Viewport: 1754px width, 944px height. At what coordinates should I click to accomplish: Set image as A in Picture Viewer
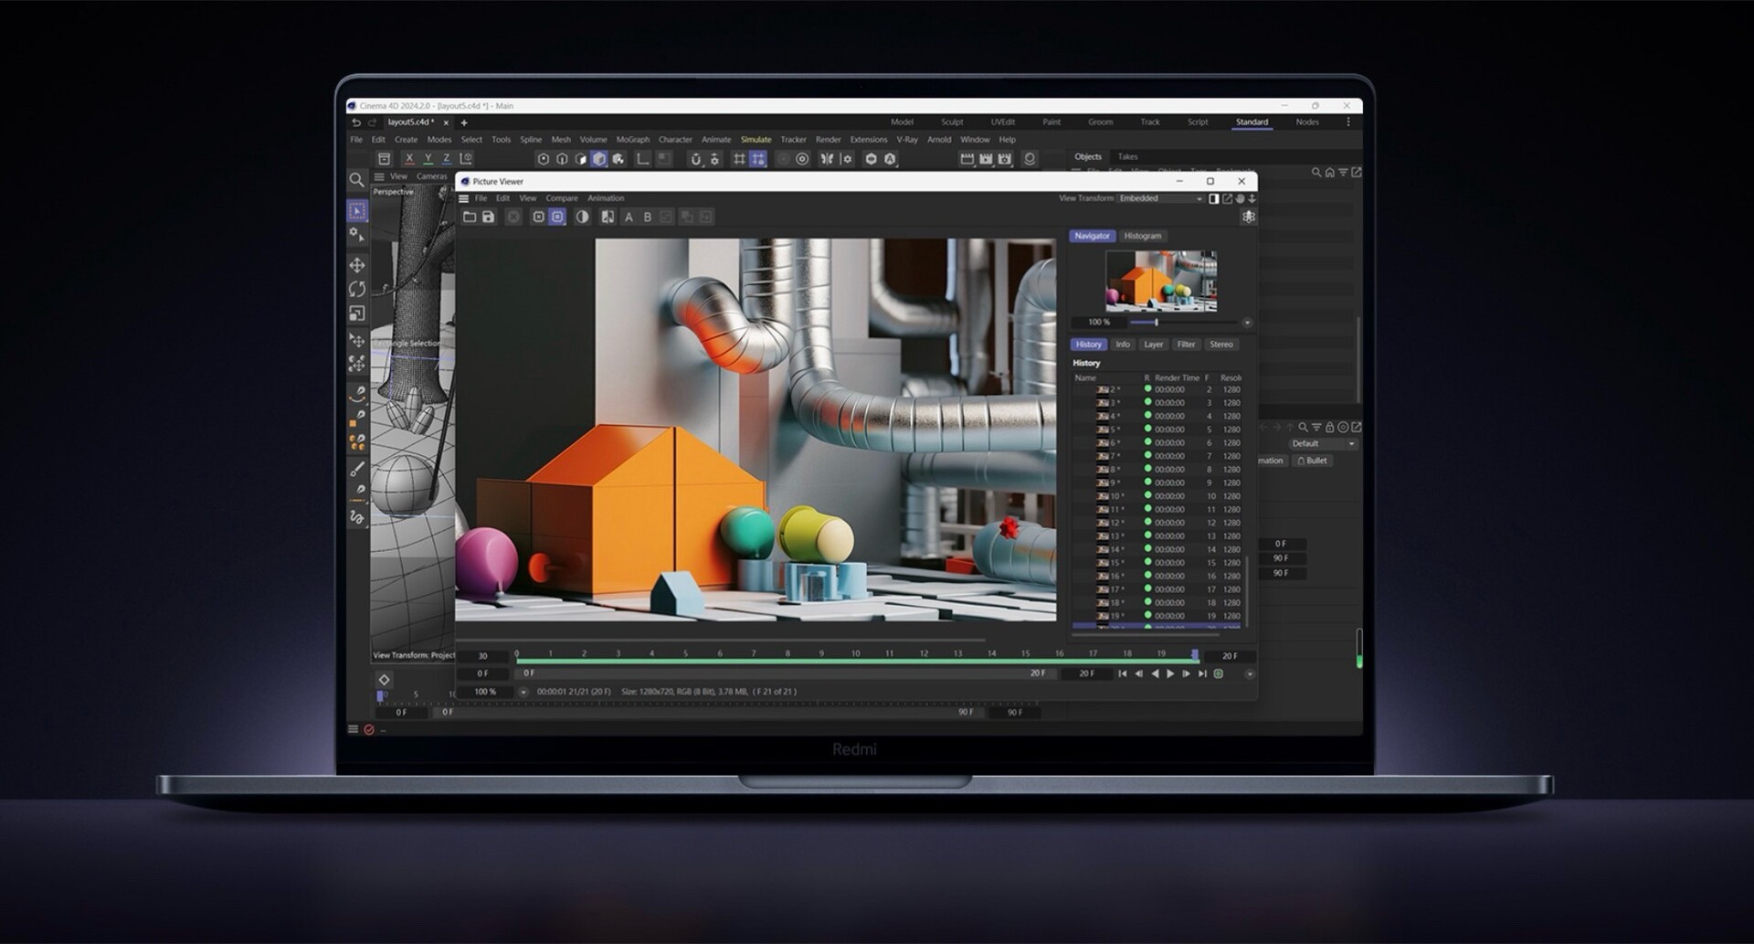629,217
